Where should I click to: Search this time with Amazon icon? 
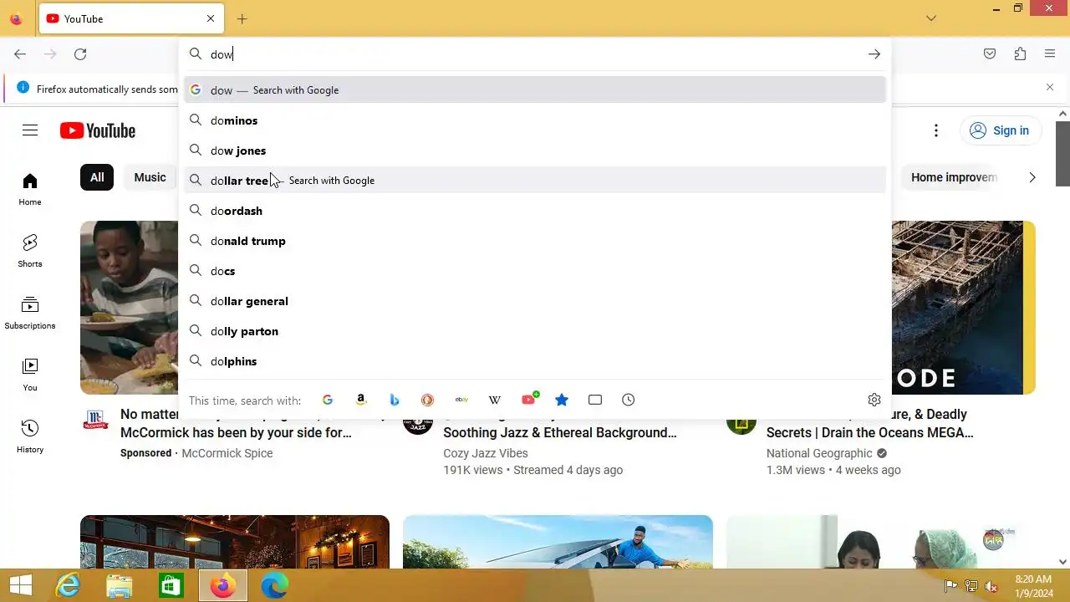(x=361, y=400)
